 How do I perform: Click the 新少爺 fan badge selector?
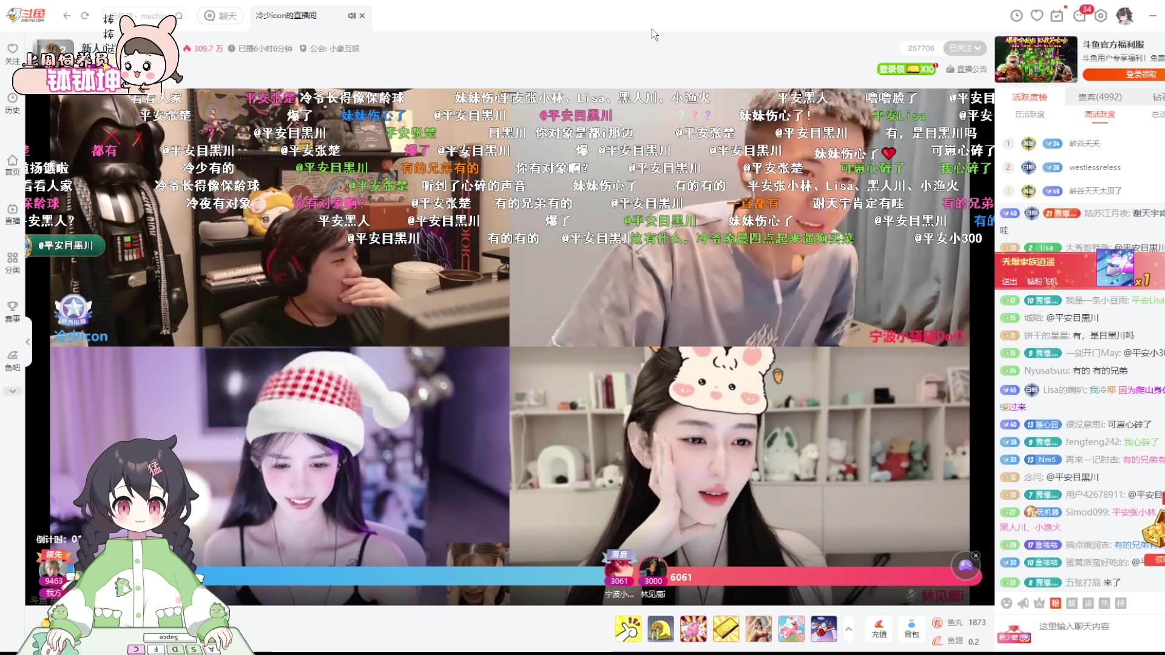(1014, 634)
